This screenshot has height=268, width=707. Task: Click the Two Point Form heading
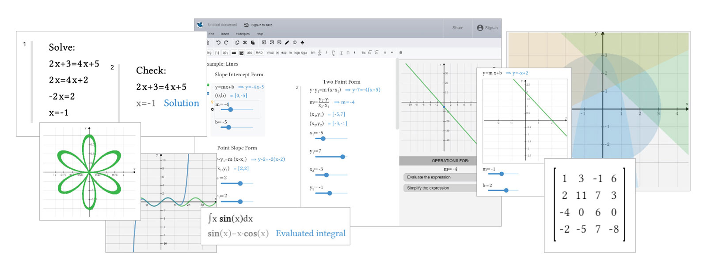tap(342, 82)
